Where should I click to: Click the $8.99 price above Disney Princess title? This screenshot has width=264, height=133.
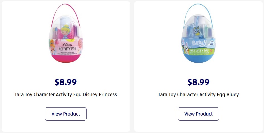pos(66,82)
